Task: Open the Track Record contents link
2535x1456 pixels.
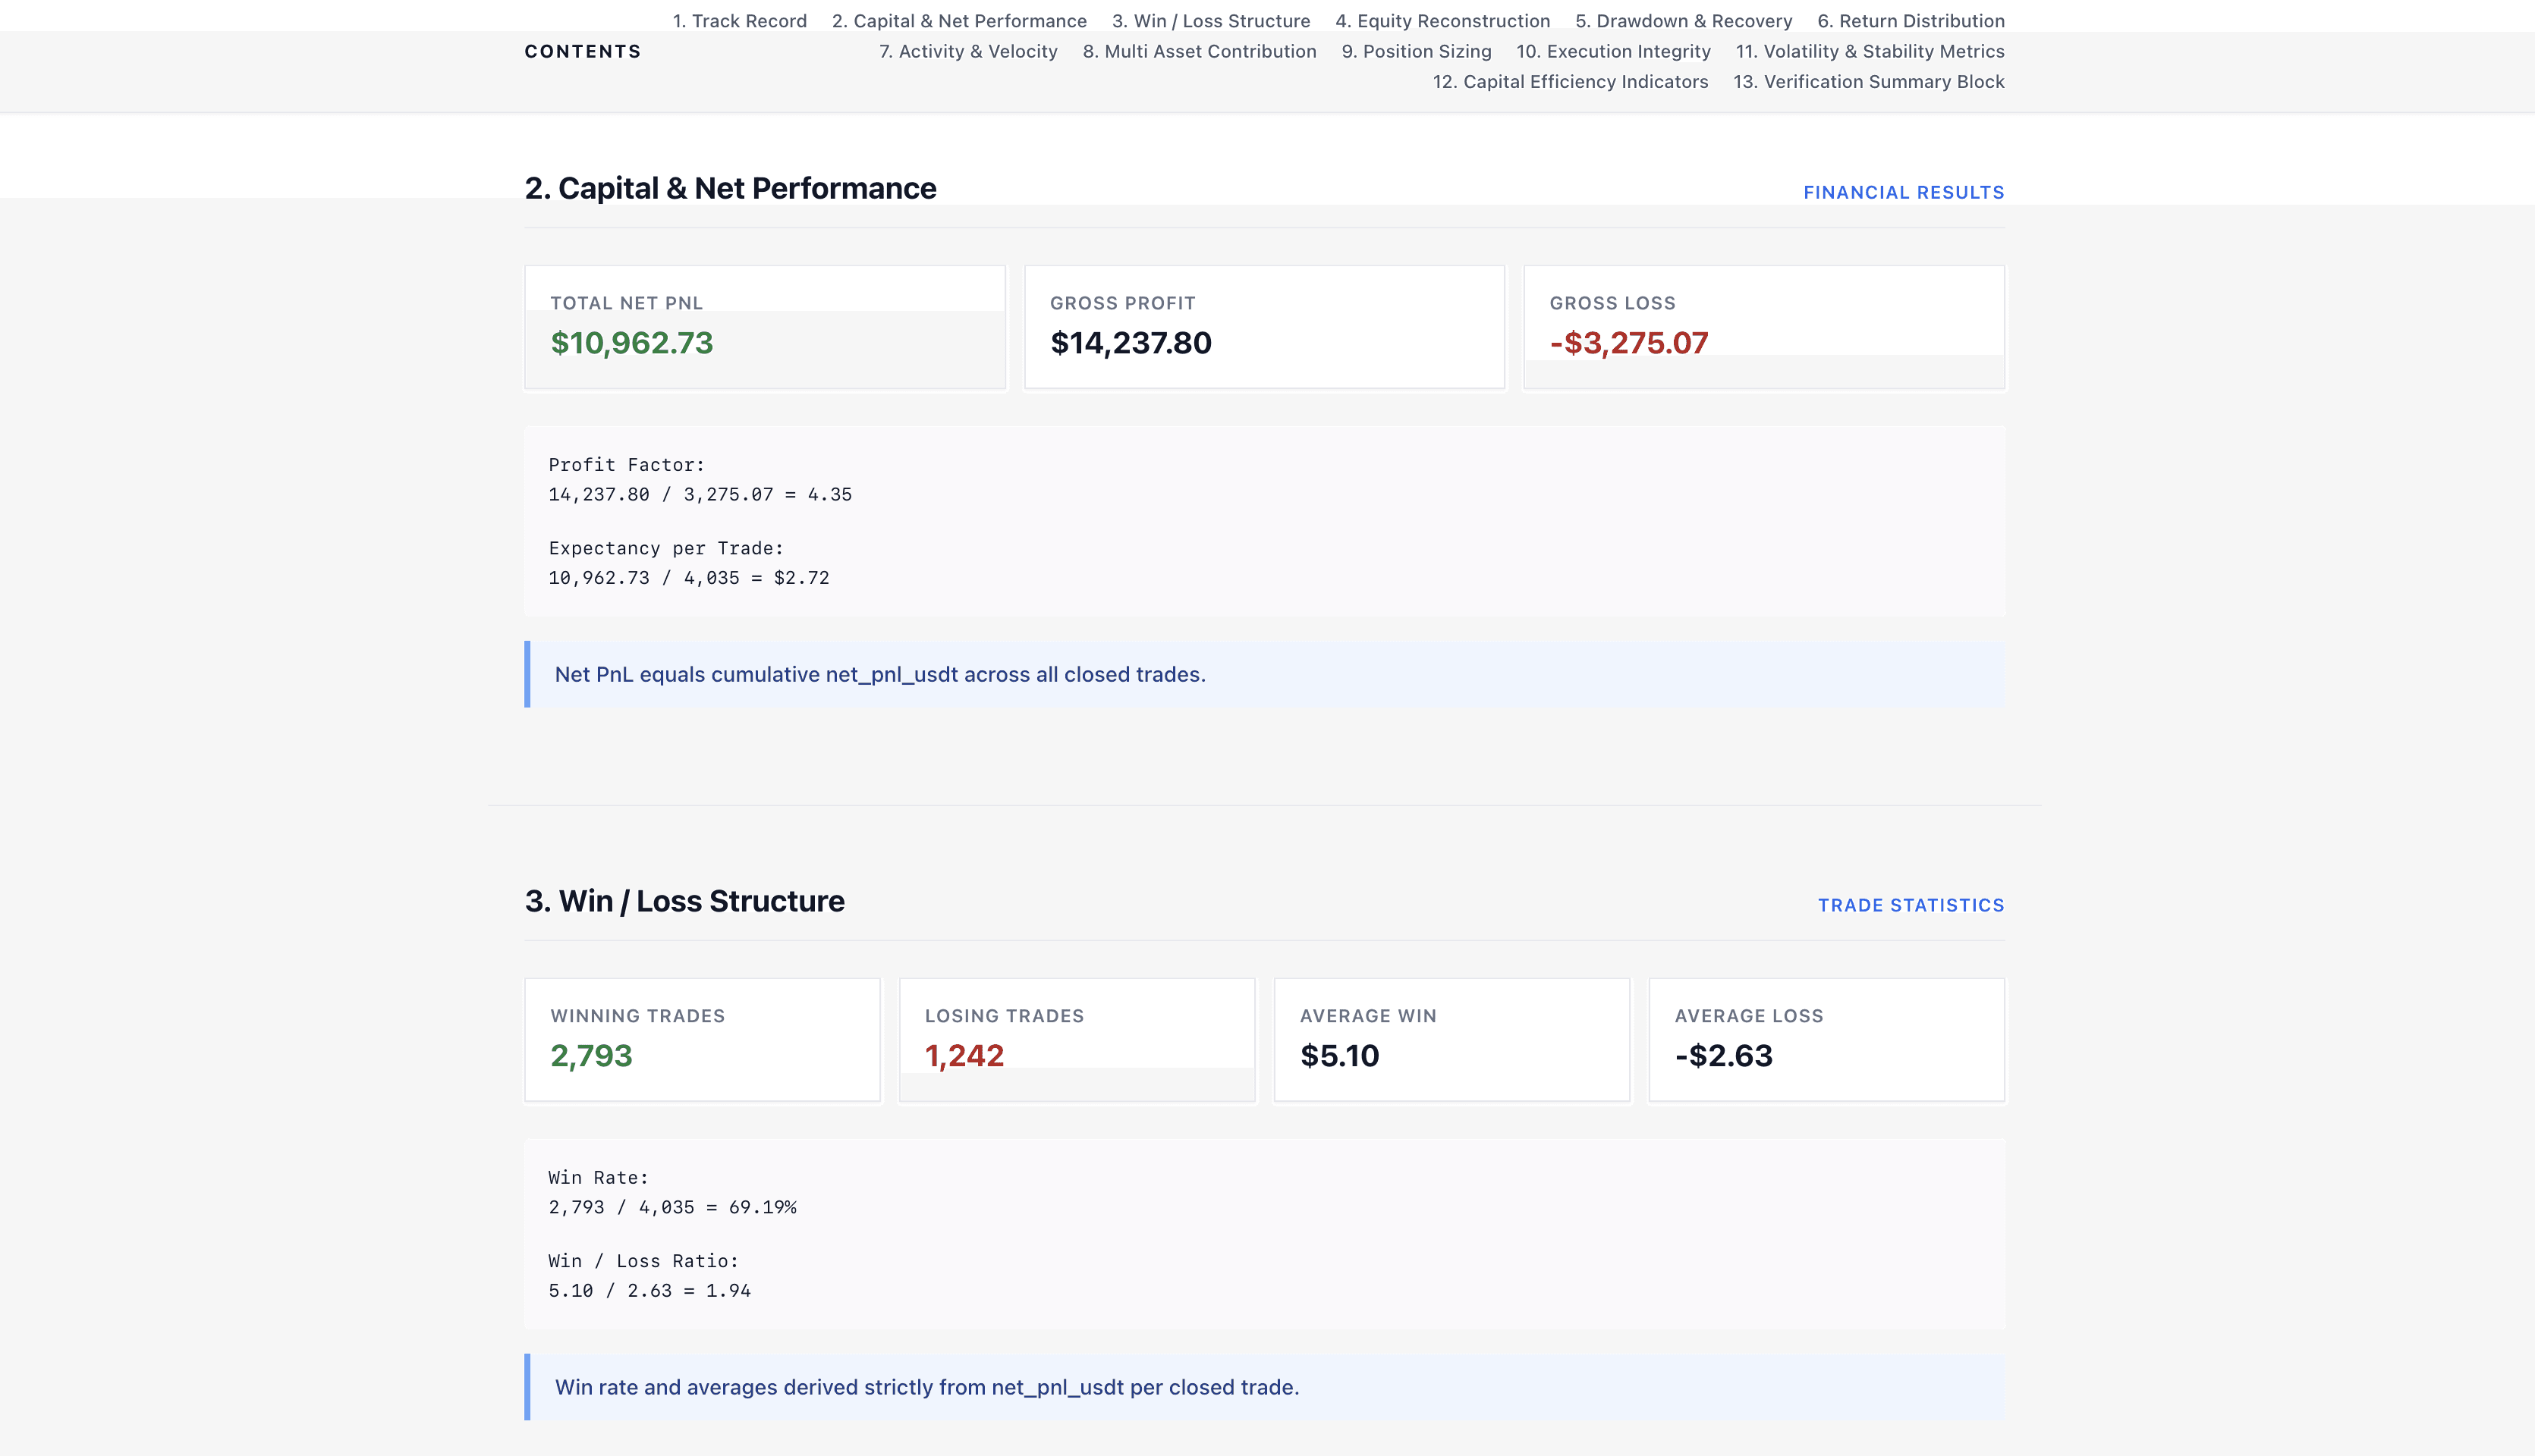Action: click(739, 21)
